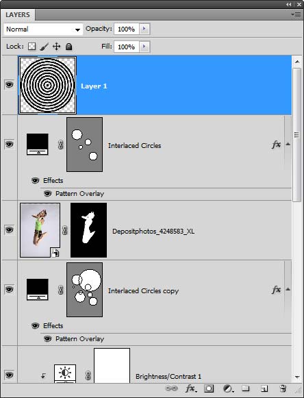304x398 pixels.
Task: Click Layer 1 concentric circles thumbnail
Action: [47, 85]
